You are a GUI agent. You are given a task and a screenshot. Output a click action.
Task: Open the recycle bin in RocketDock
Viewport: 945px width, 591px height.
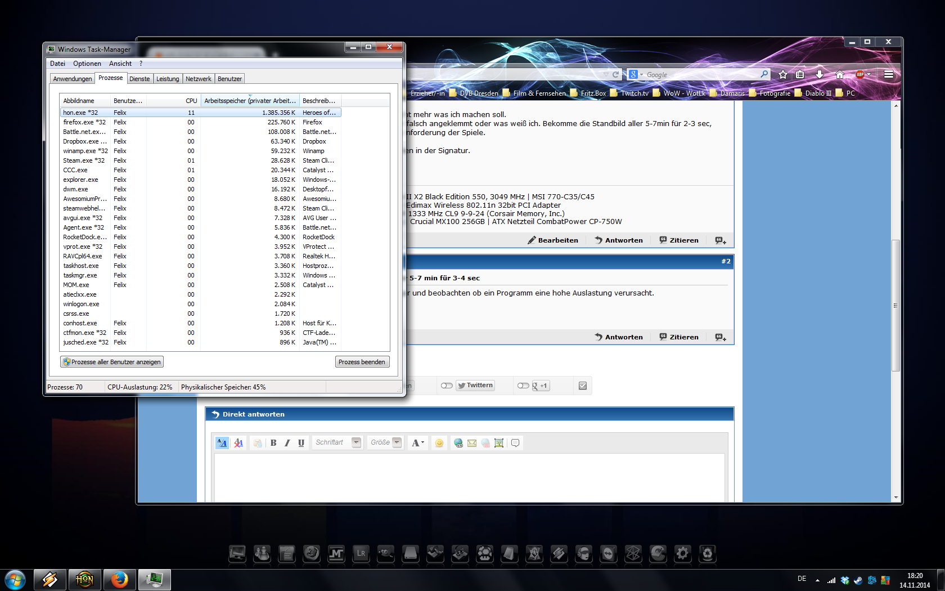click(x=708, y=553)
